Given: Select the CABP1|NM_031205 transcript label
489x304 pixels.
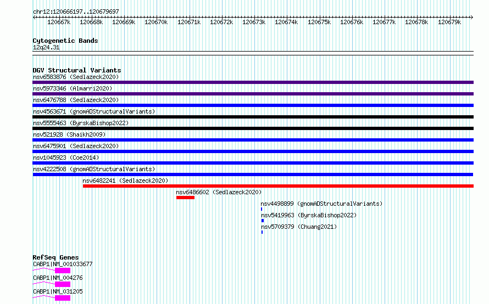Looking at the screenshot, I should (58, 291).
